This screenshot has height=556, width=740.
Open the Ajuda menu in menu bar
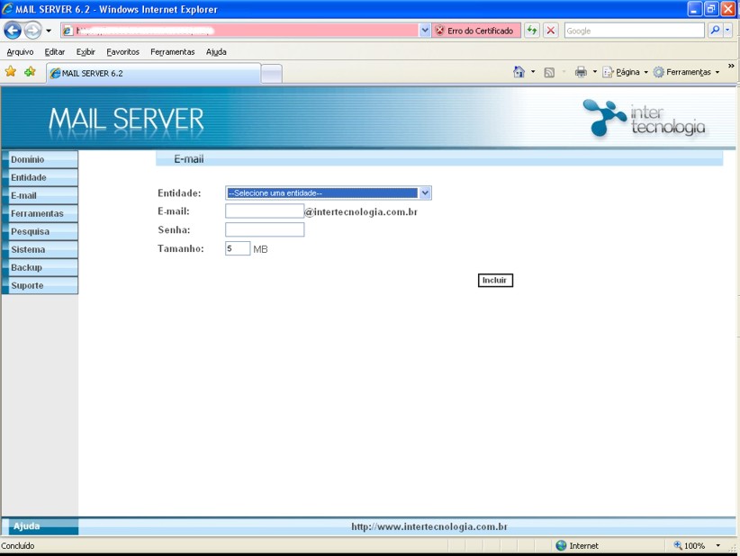pyautogui.click(x=216, y=52)
